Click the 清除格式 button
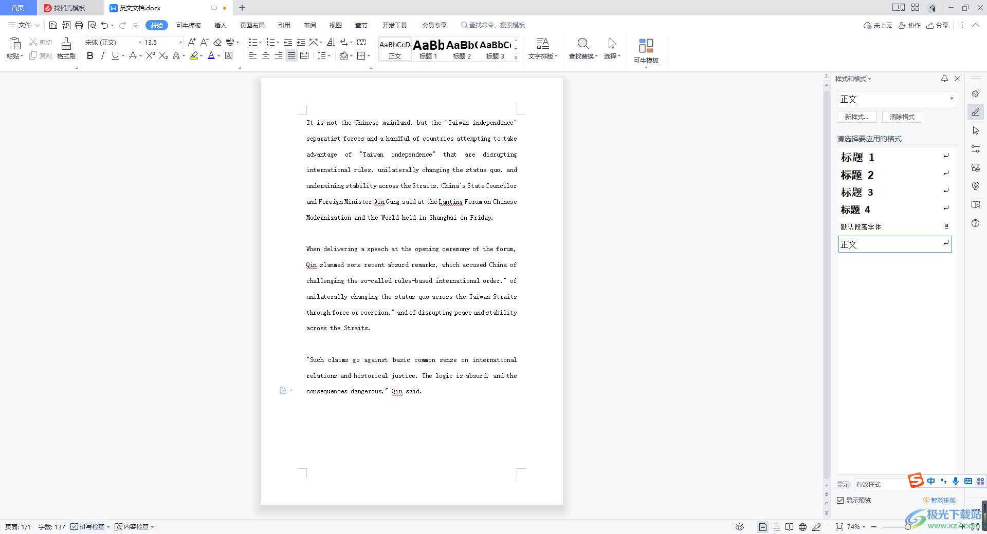The width and height of the screenshot is (987, 534). pos(902,117)
